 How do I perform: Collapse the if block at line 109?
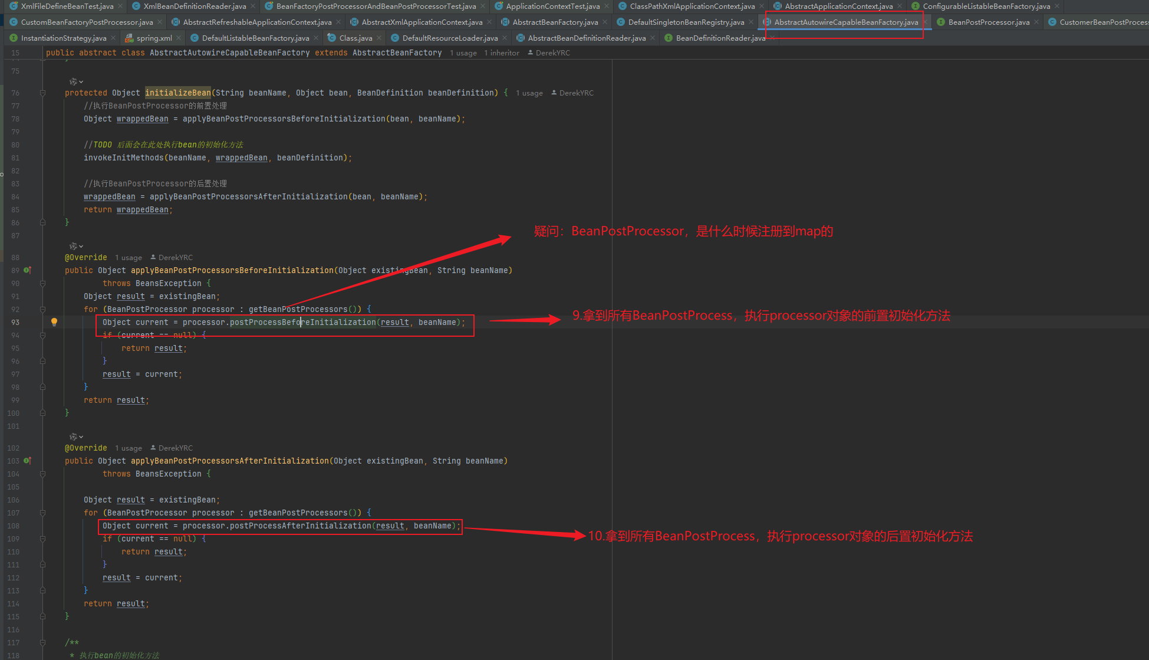42,538
